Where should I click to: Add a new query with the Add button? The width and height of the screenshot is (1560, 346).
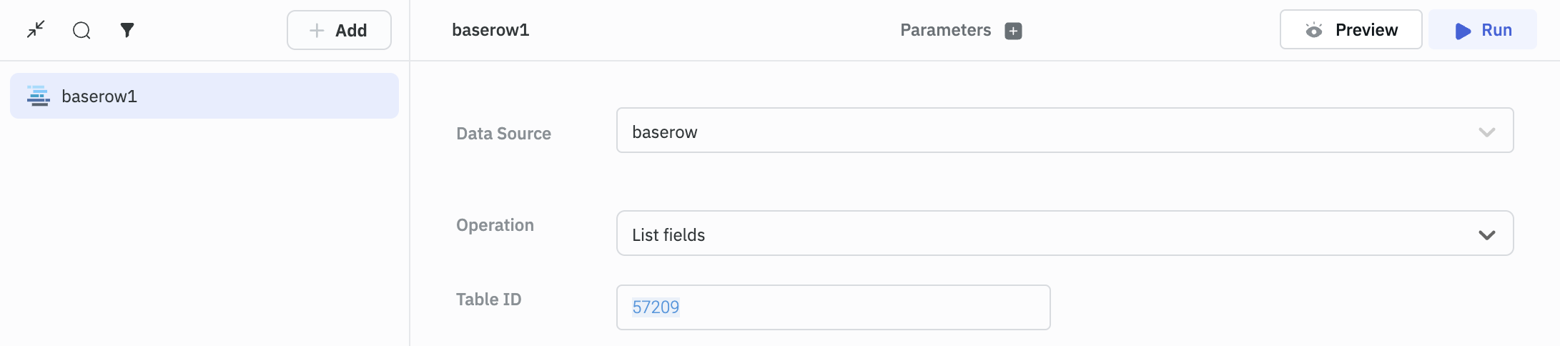pos(339,30)
